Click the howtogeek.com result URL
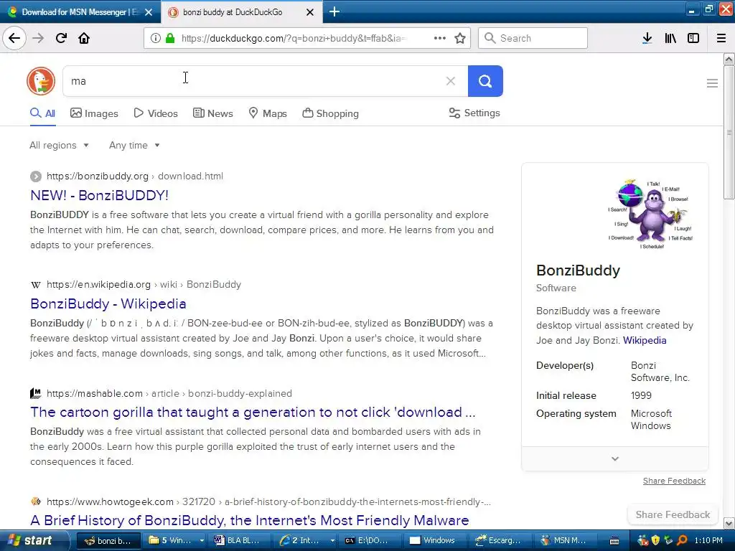The width and height of the screenshot is (735, 551). [268, 501]
